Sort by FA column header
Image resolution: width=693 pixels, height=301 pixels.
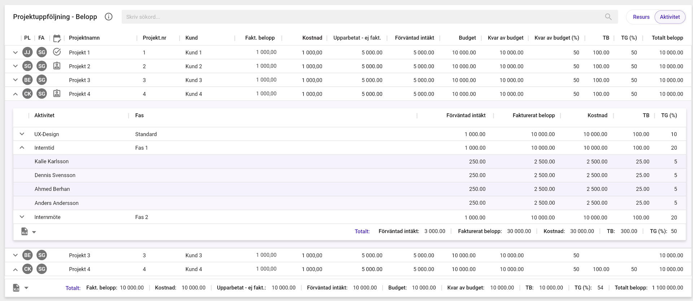[42, 38]
